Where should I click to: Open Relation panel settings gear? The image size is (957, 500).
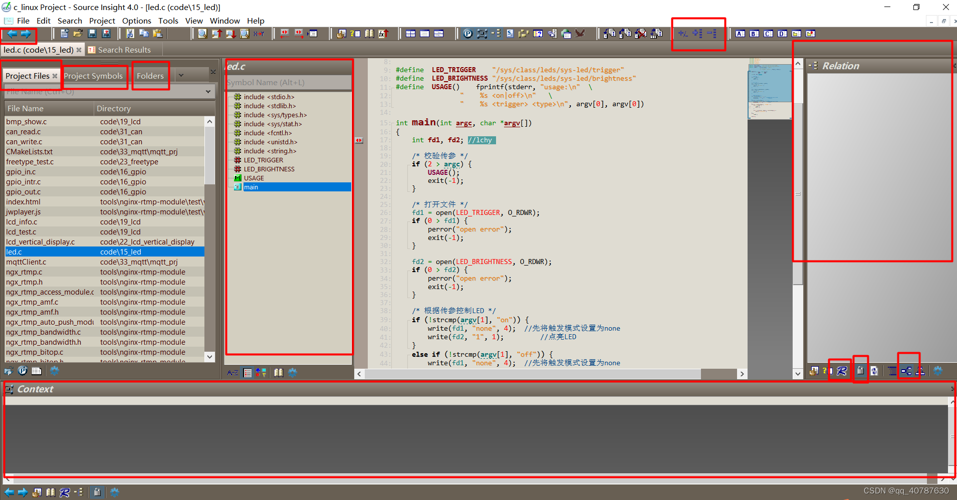point(938,371)
